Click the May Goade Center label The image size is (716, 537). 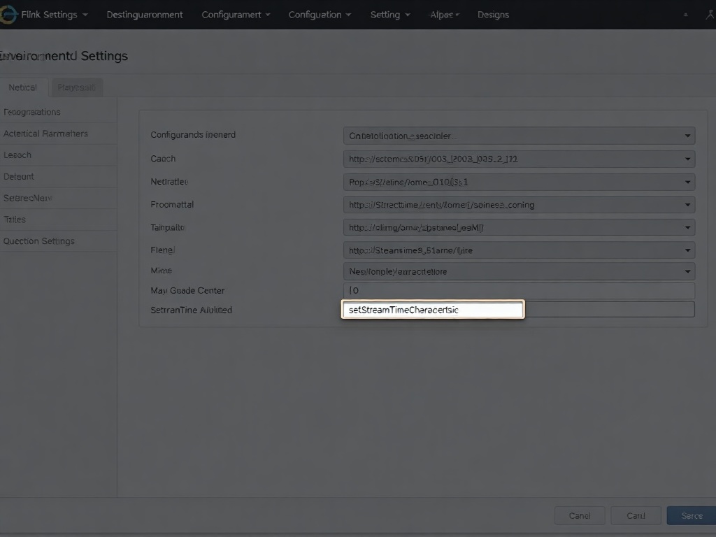point(187,290)
